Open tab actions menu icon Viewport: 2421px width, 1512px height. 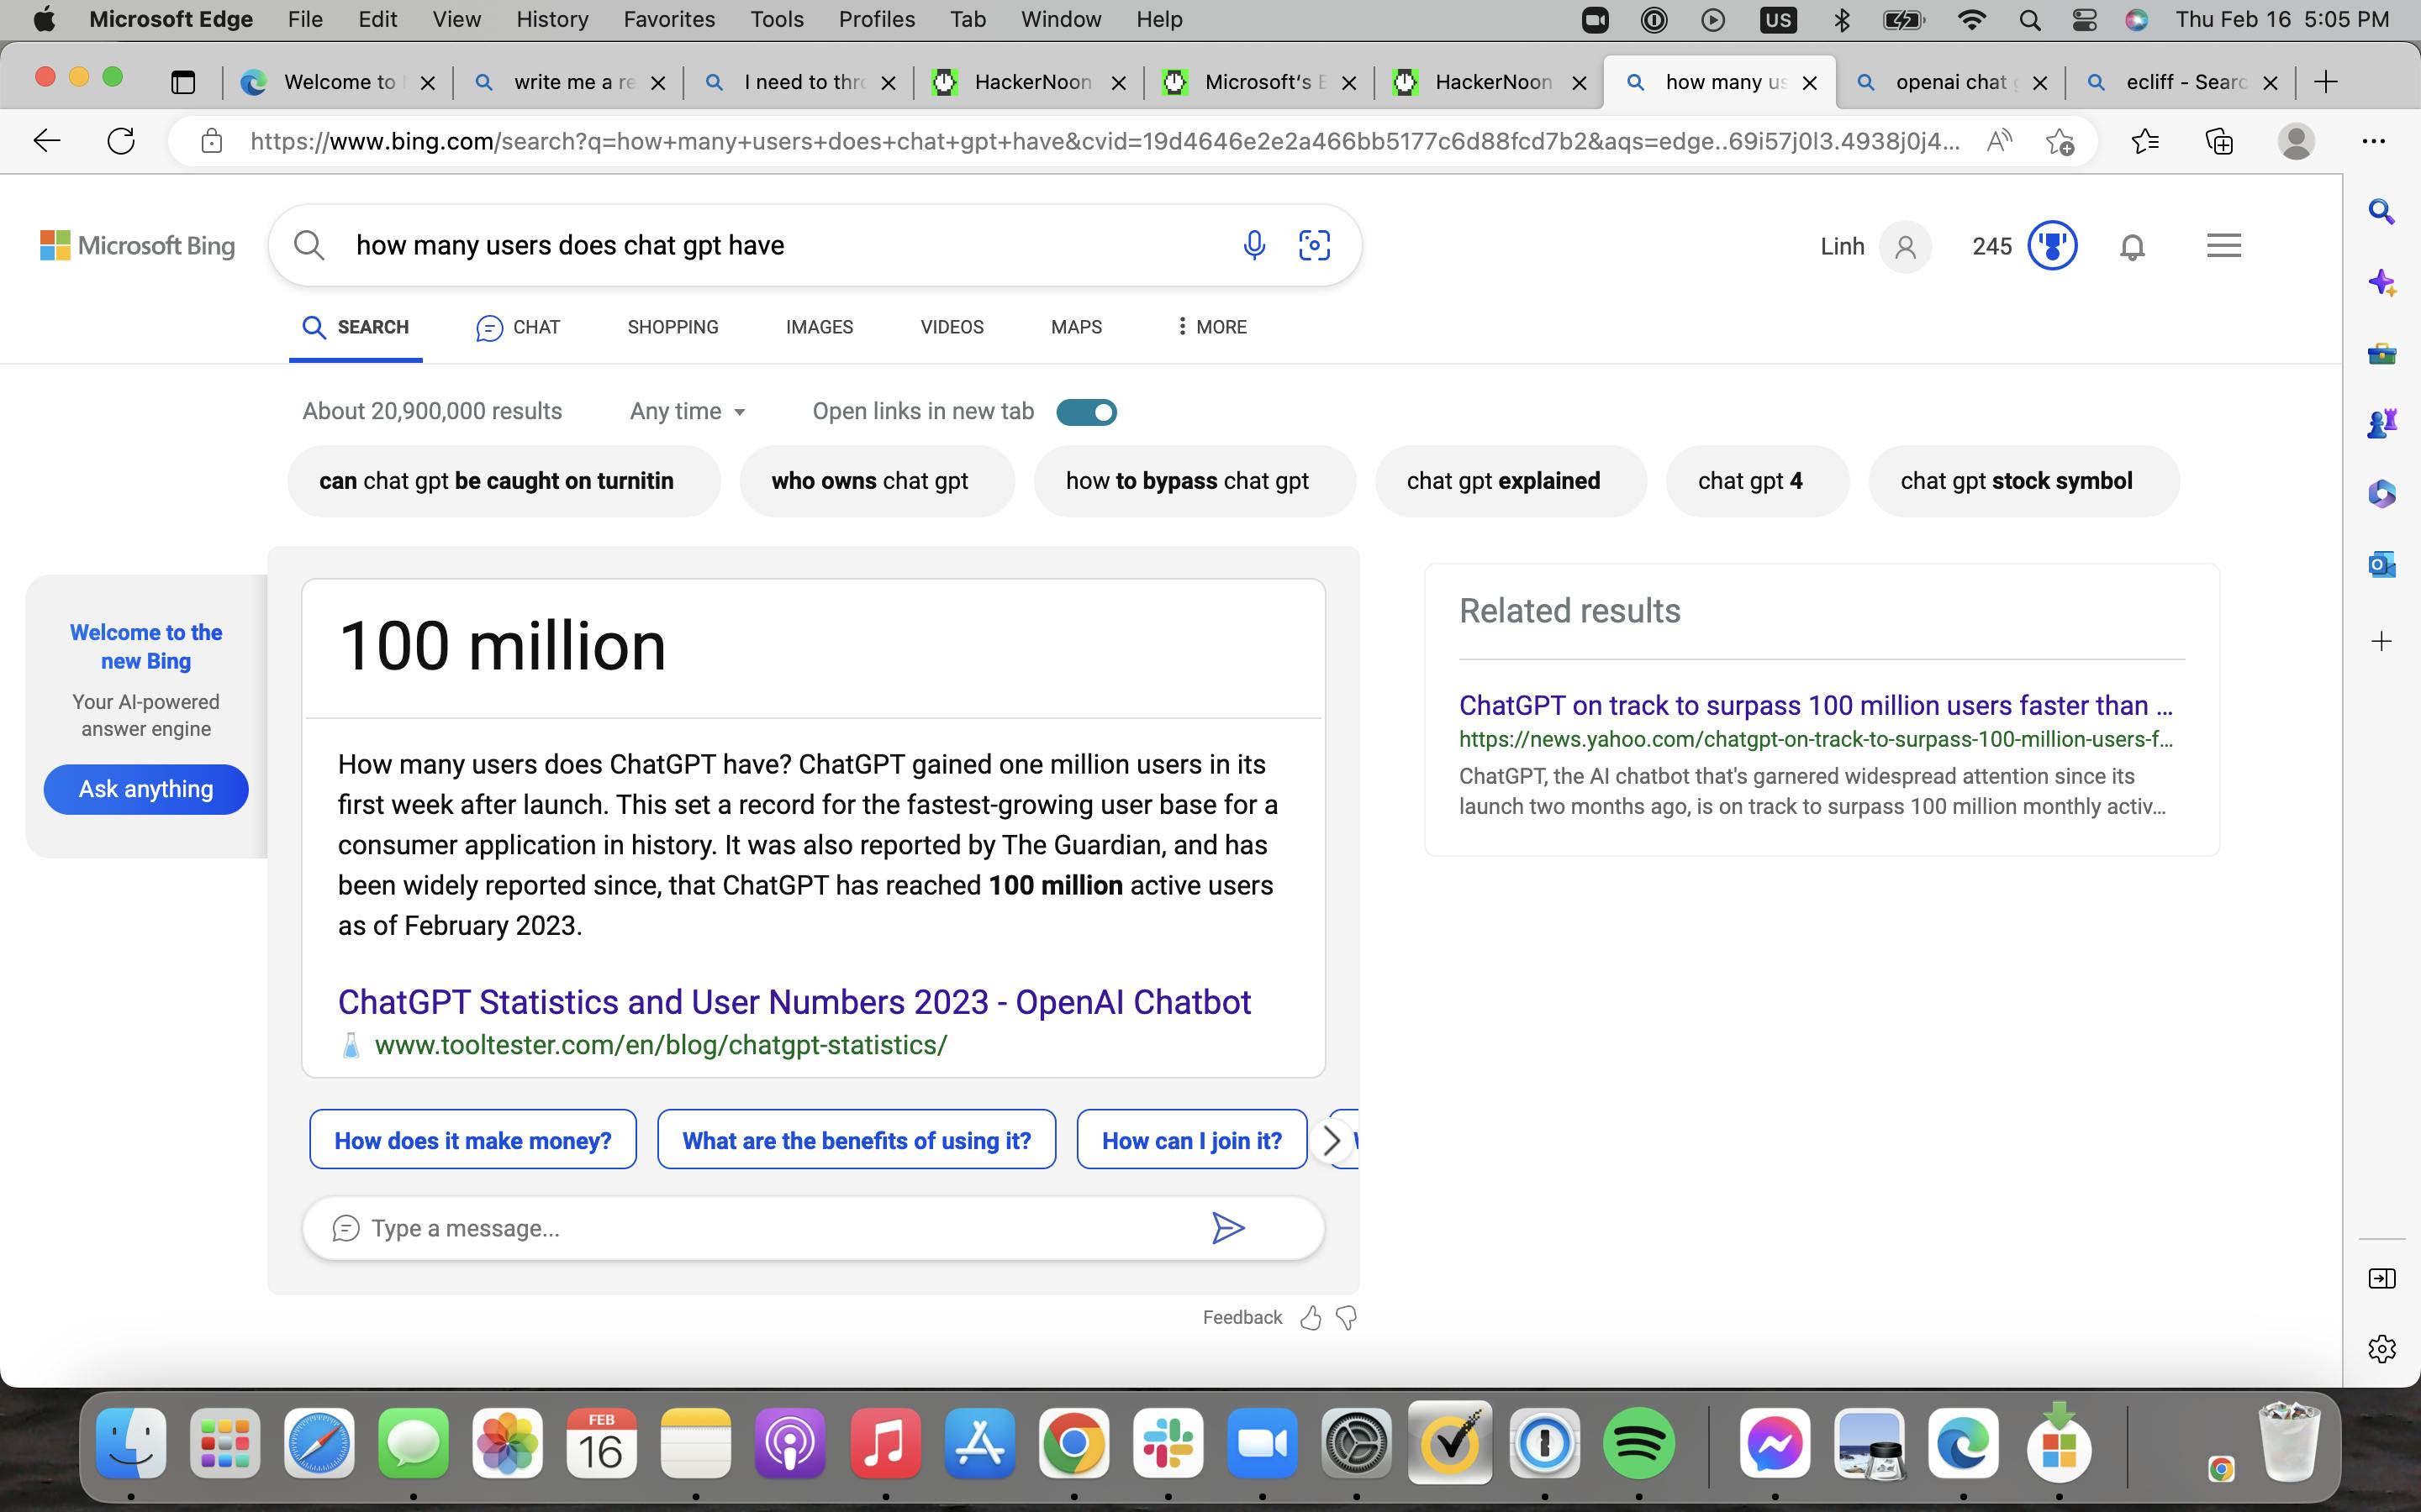(183, 82)
